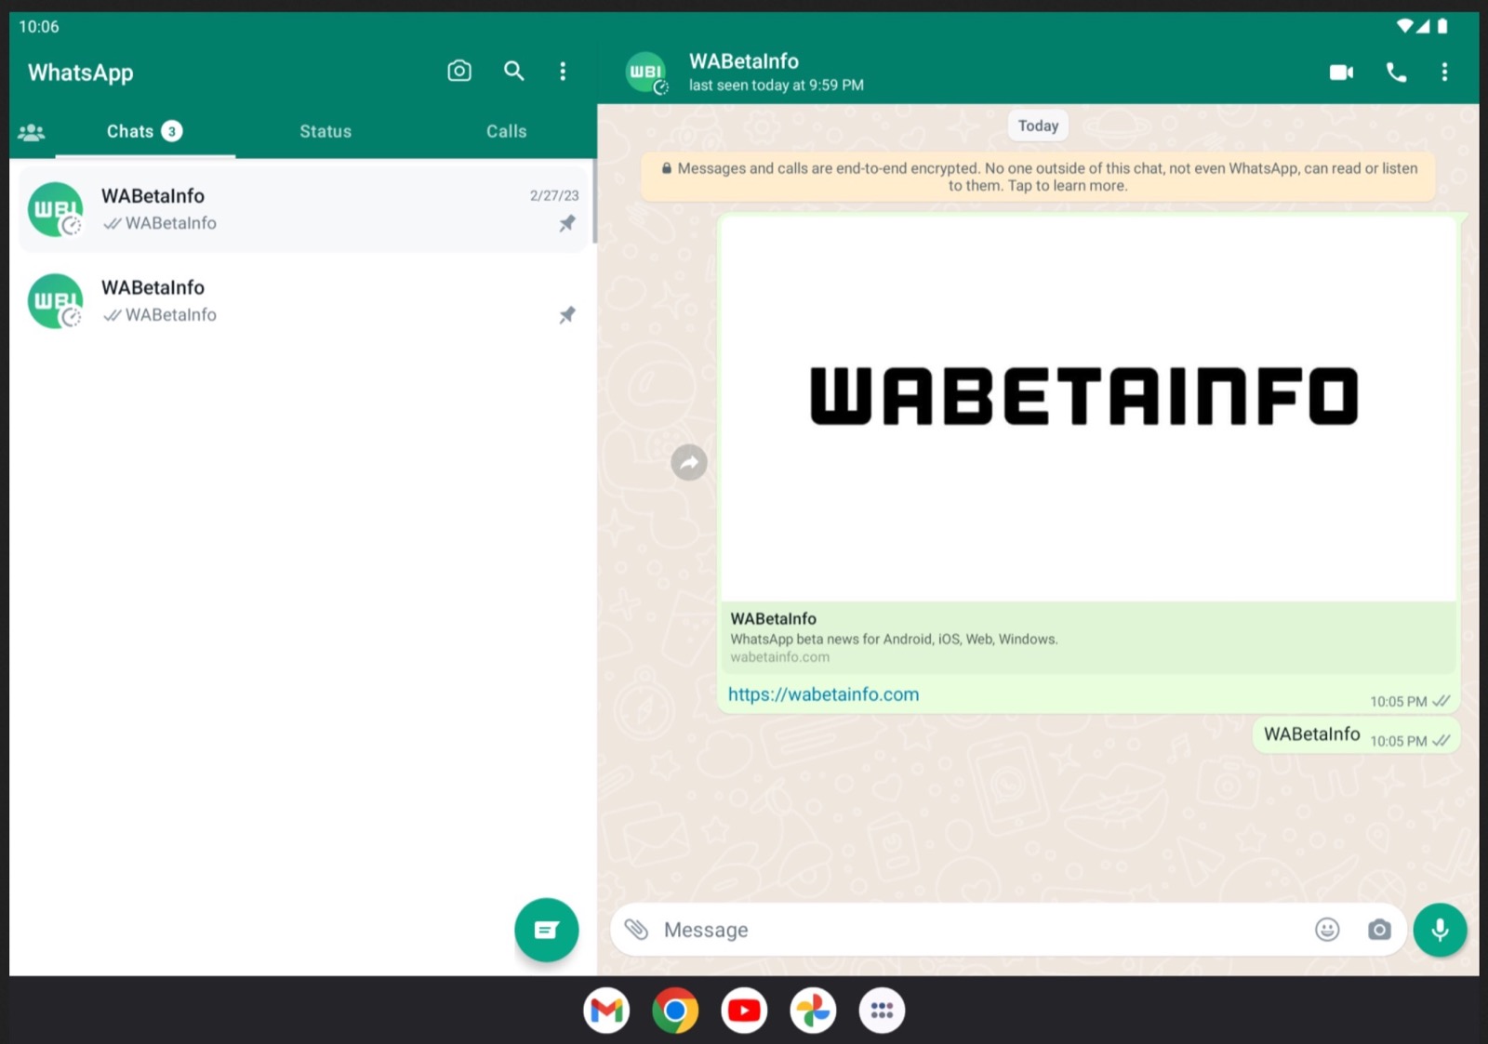1488x1044 pixels.
Task: Click the Today date chip
Action: (1038, 126)
